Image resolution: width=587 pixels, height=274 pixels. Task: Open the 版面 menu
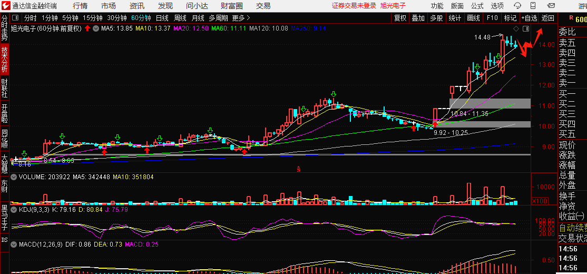click(x=457, y=6)
